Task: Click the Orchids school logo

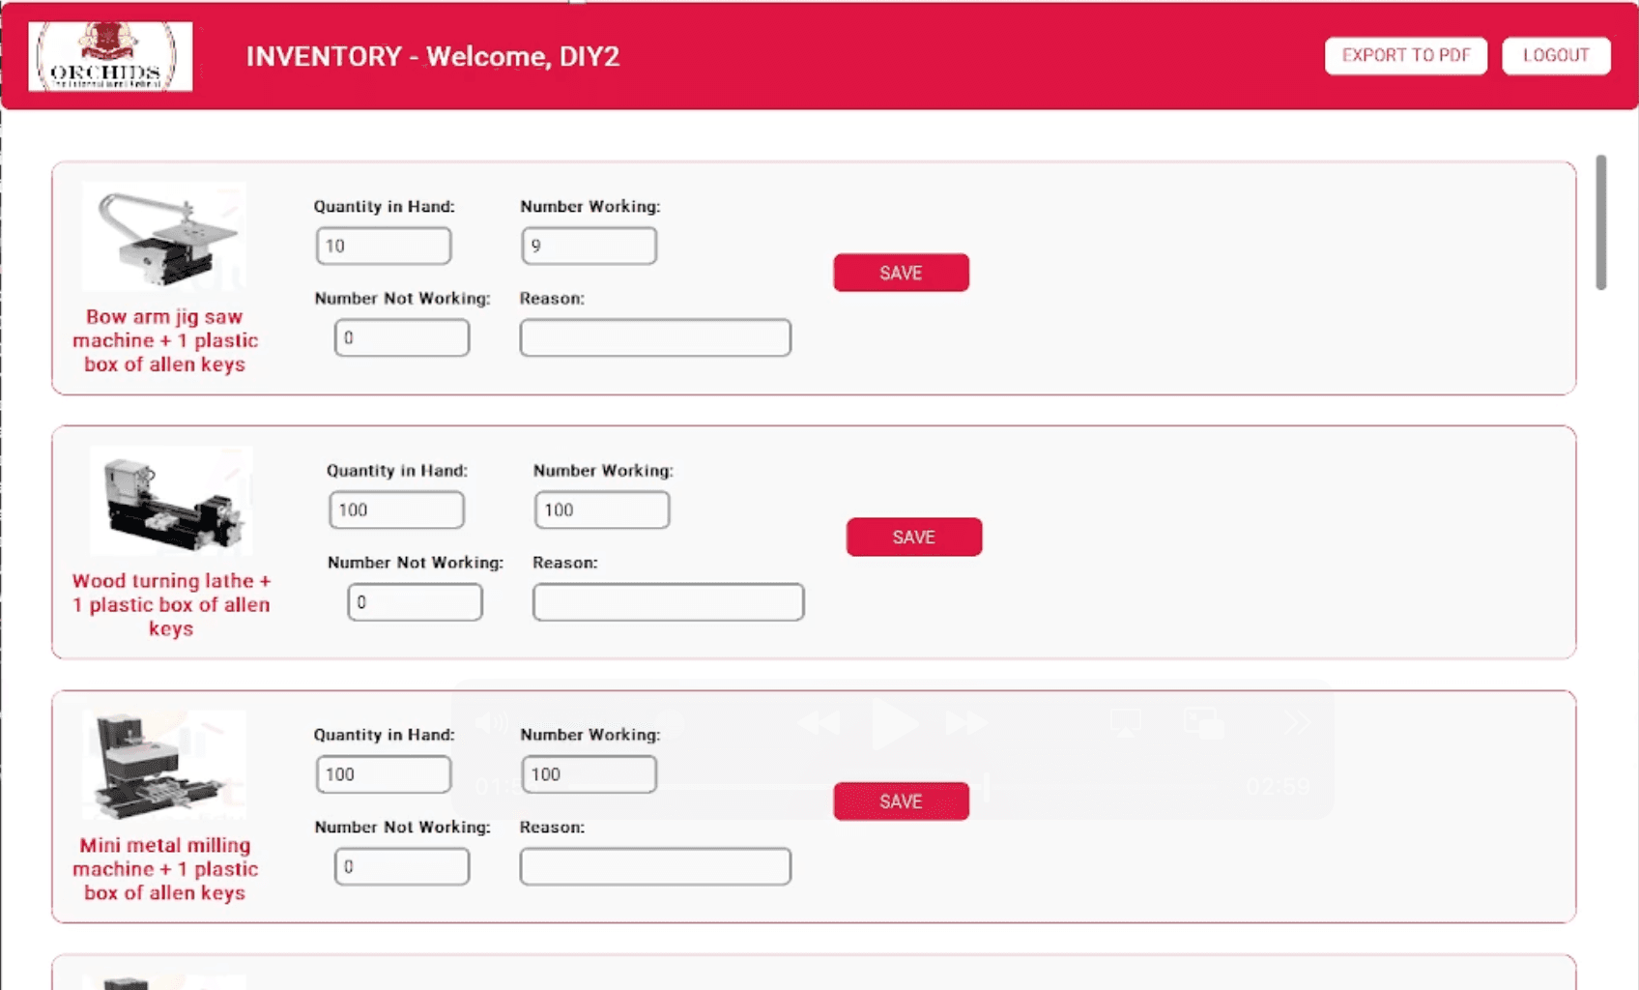Action: click(110, 56)
